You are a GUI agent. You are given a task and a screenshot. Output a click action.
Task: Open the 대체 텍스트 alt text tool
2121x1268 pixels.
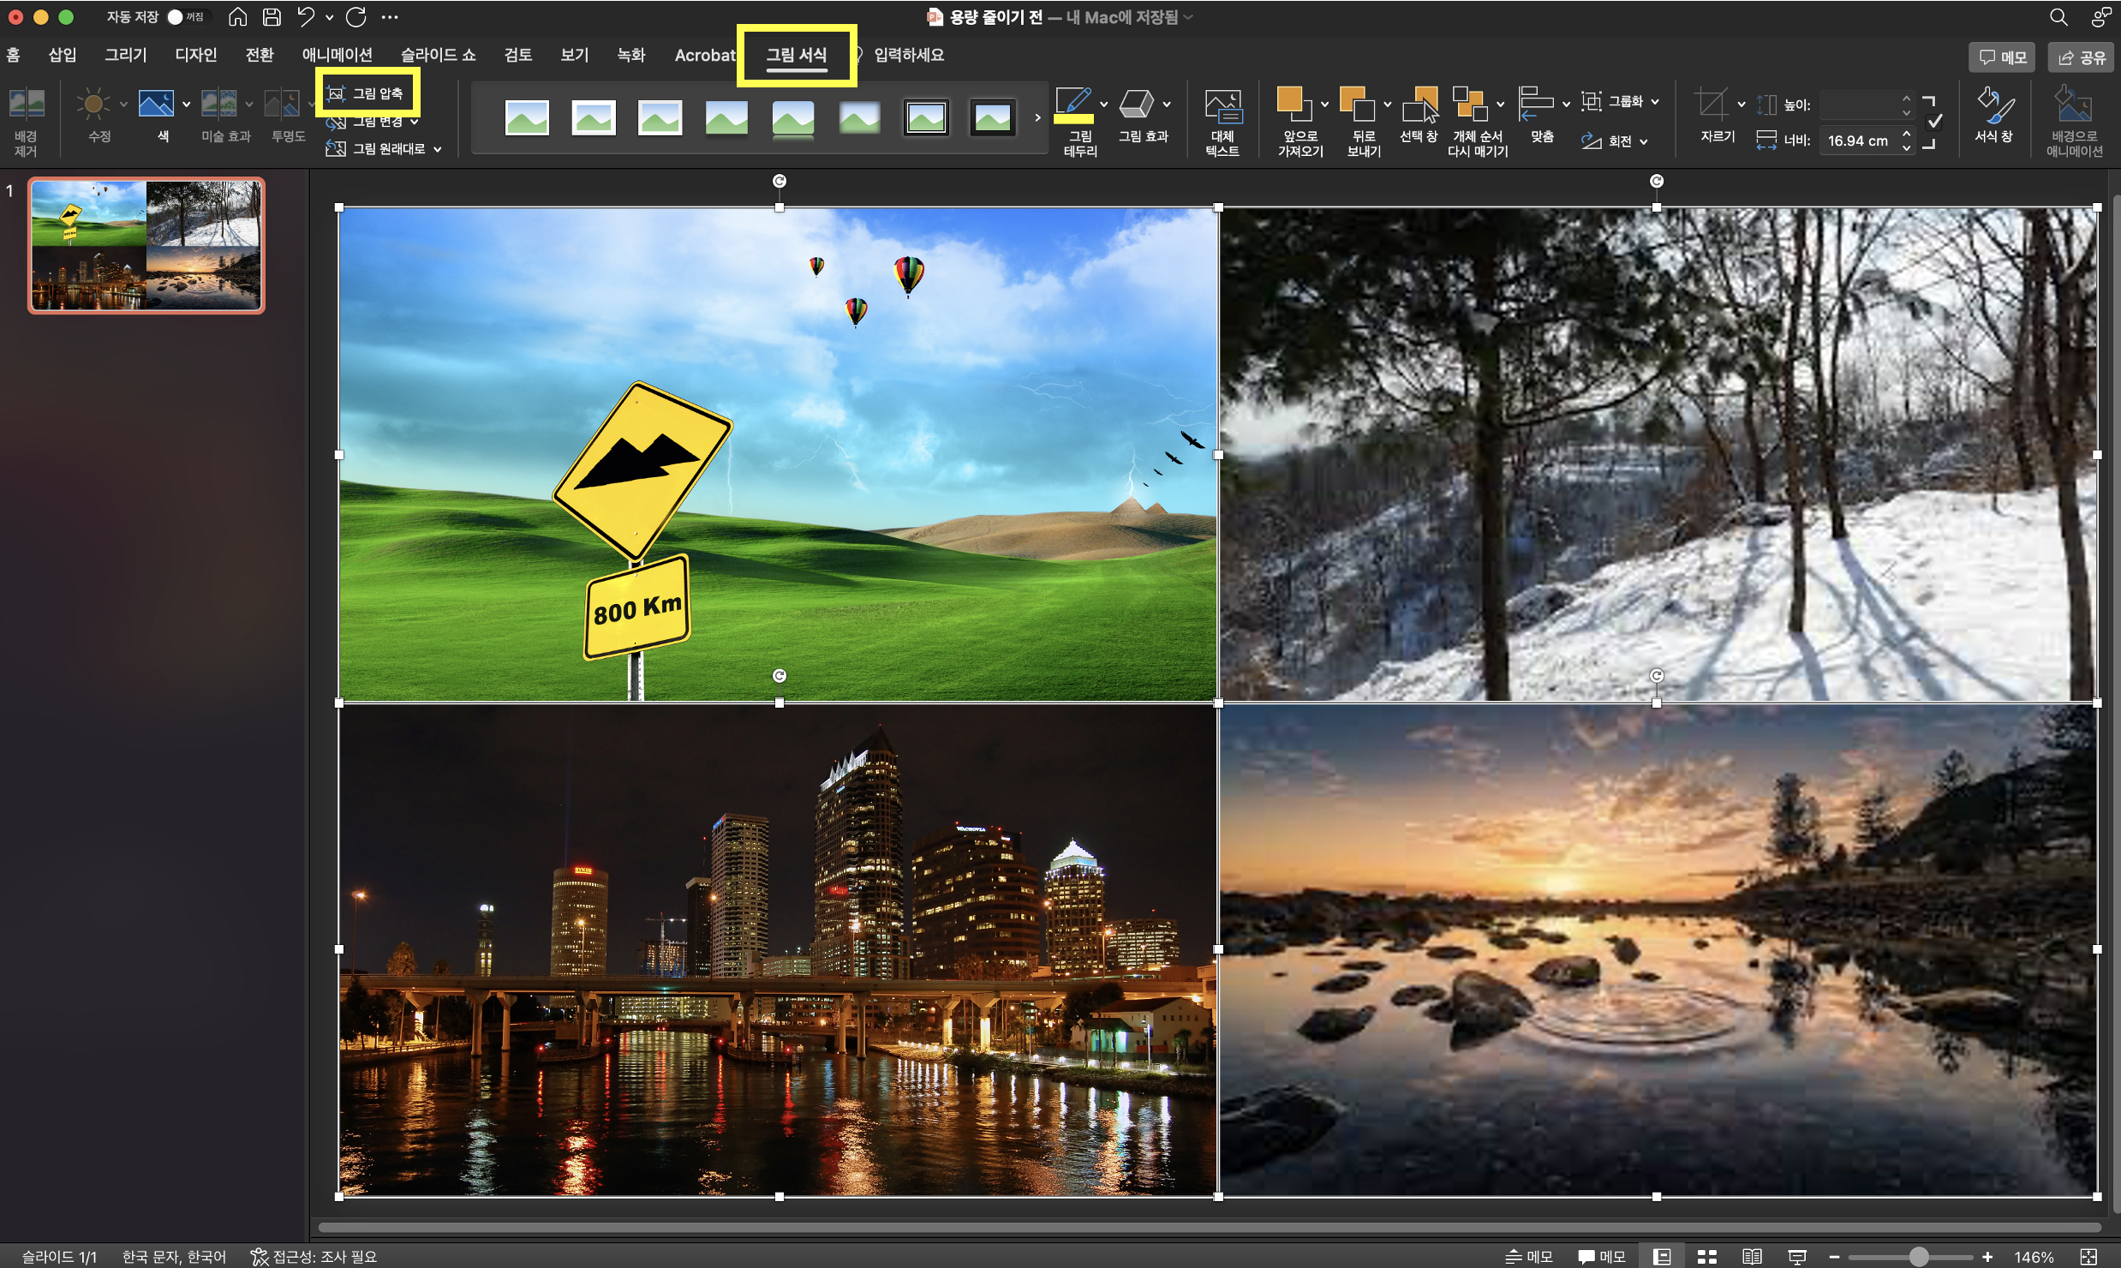point(1222,107)
